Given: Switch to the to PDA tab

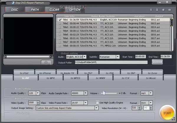Looking at the screenshot, I should pyautogui.click(x=110, y=72).
